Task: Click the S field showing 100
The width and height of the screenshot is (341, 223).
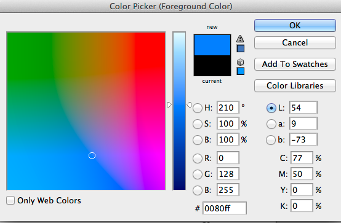Action: tap(228, 123)
